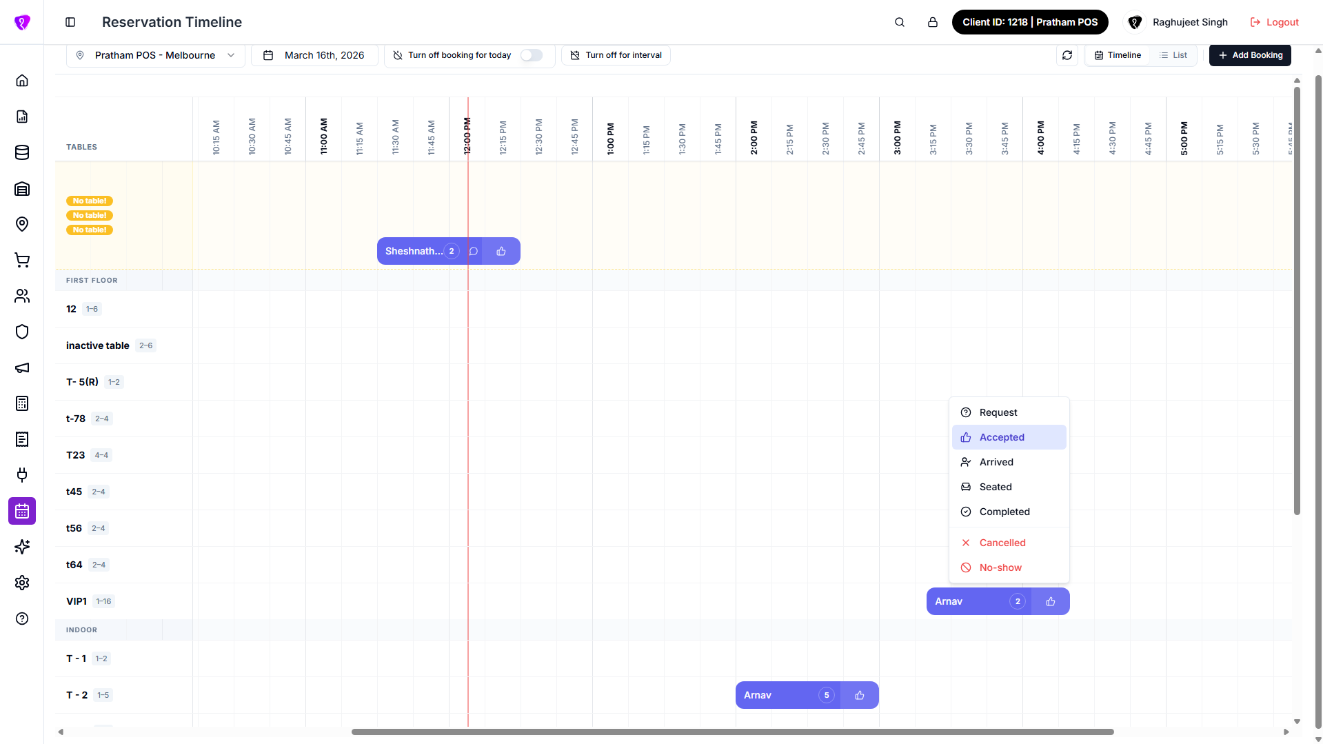This screenshot has height=744, width=1323.
Task: Click the FIRST FLOOR section header
Action: coord(92,280)
